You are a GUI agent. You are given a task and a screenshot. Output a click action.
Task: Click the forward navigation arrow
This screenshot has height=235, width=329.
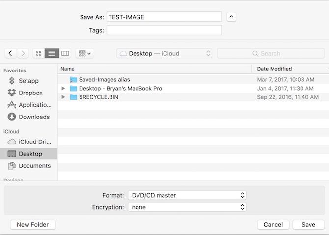tap(23, 53)
